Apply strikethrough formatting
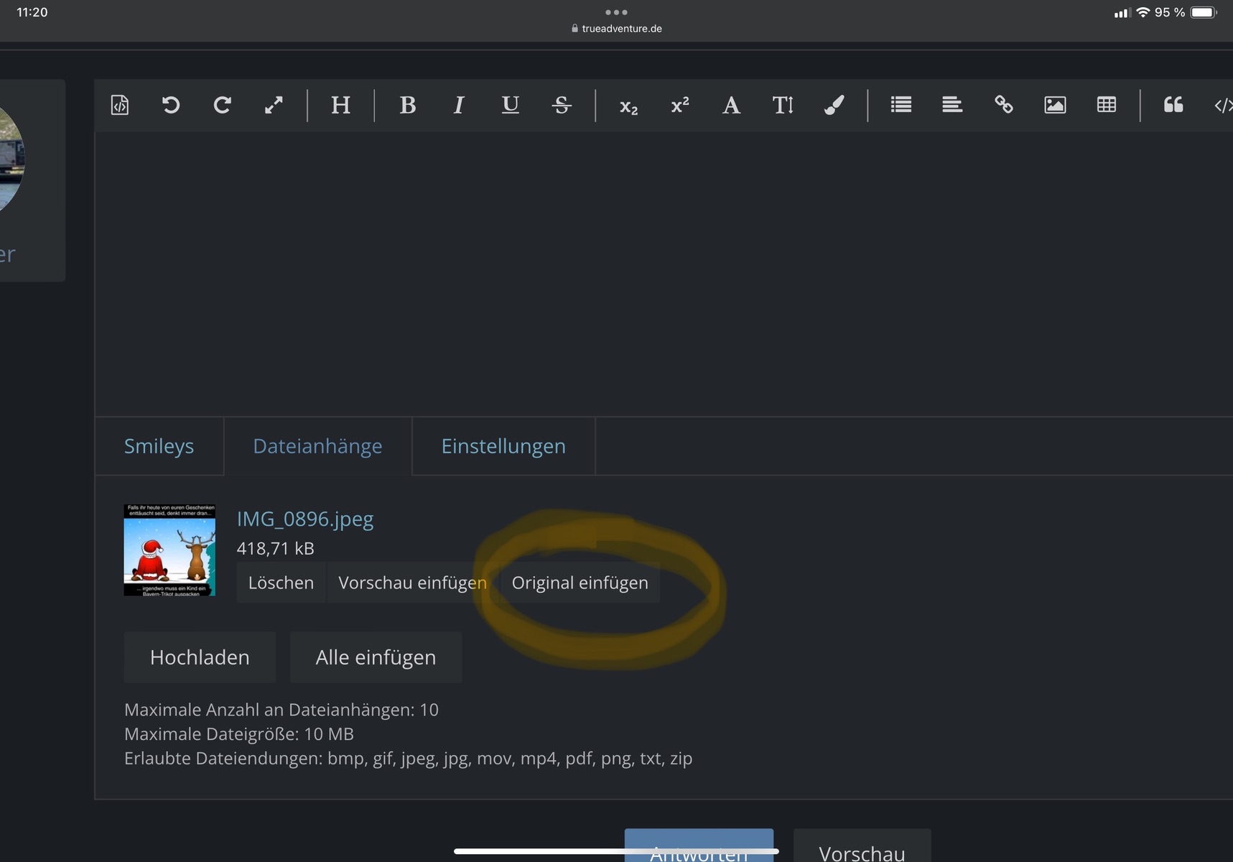Screen dimensions: 1233x862 point(562,106)
